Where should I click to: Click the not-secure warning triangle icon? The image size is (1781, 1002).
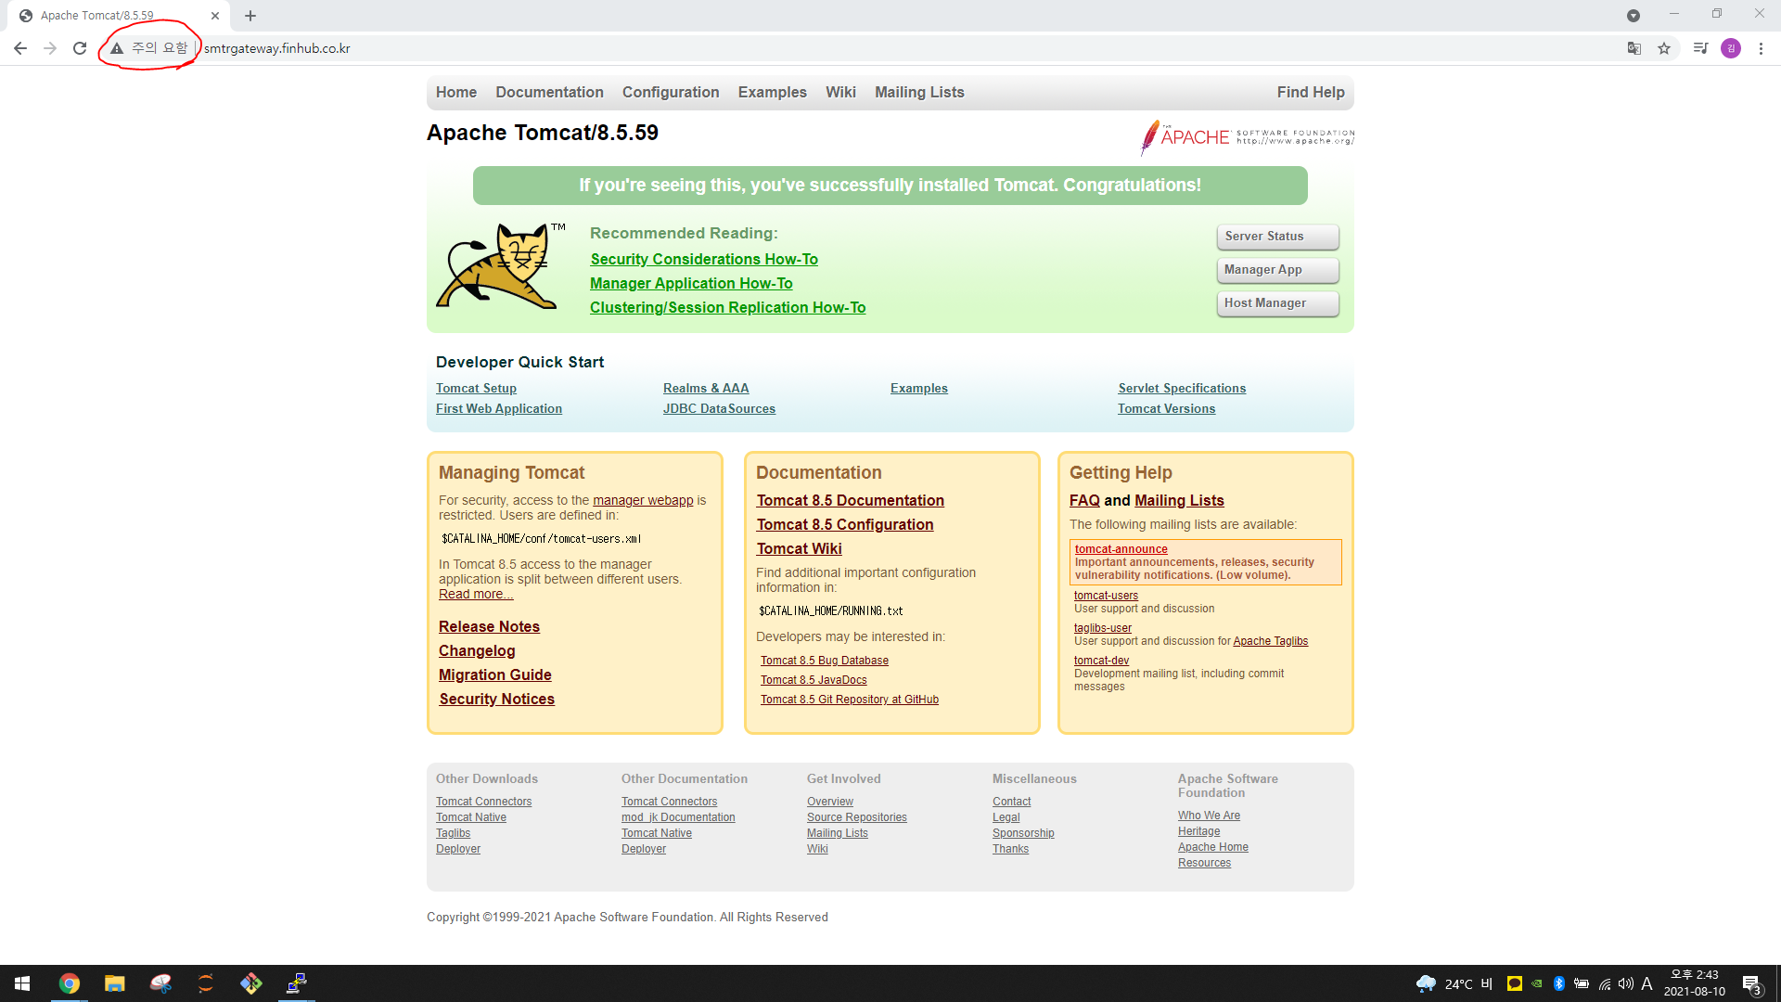117,48
